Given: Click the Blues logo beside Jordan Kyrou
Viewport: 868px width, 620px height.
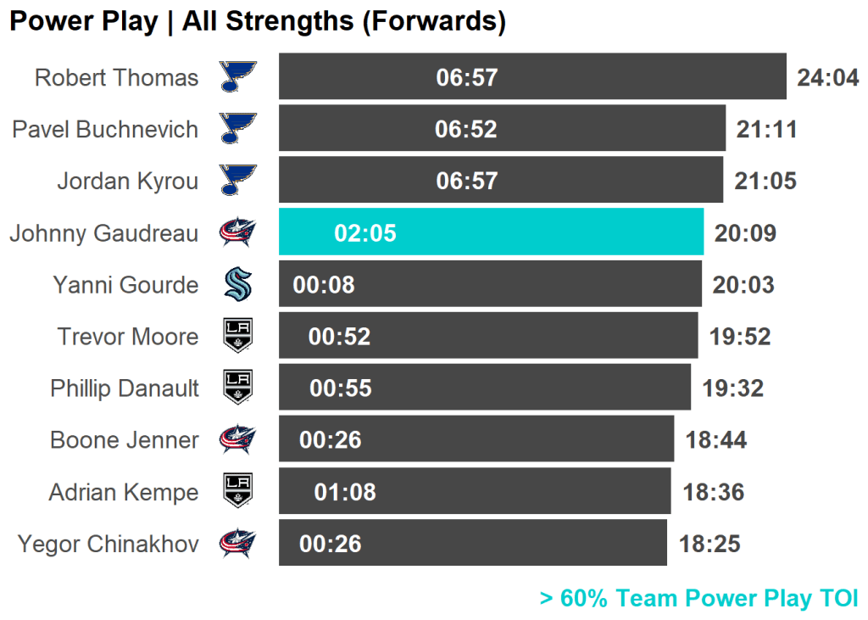Looking at the screenshot, I should [237, 181].
